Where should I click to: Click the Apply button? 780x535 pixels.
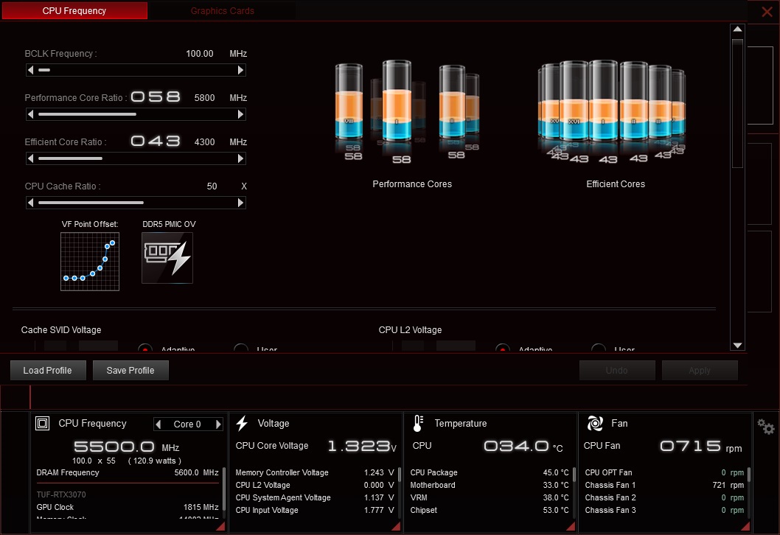click(x=700, y=371)
